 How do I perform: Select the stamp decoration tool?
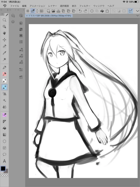coord(4,94)
